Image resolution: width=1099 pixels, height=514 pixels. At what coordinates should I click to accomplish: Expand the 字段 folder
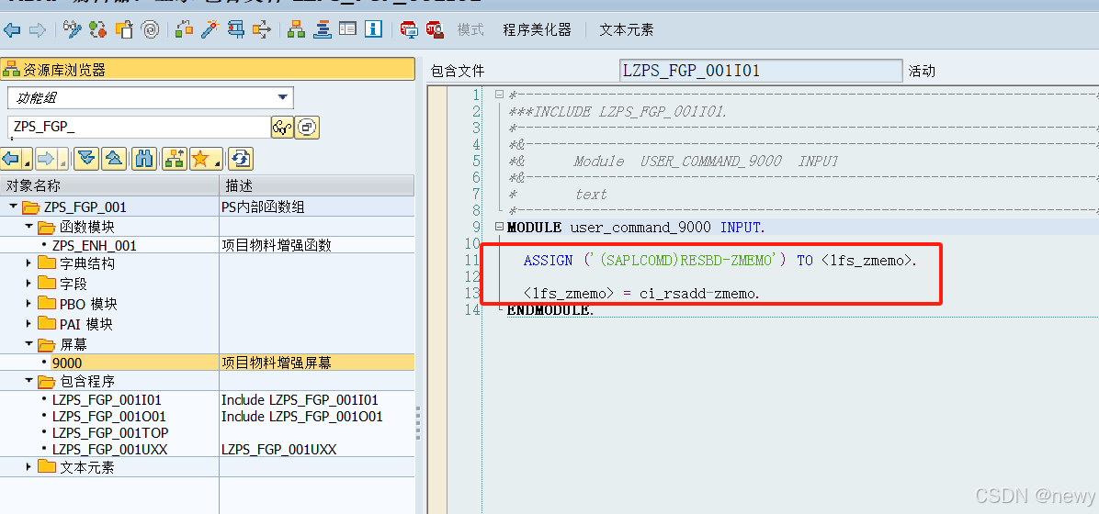coord(28,283)
